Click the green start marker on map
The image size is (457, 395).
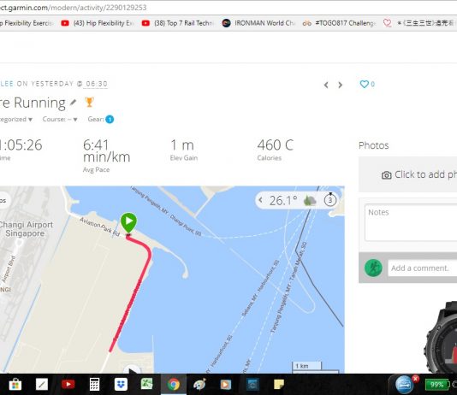pyautogui.click(x=128, y=222)
